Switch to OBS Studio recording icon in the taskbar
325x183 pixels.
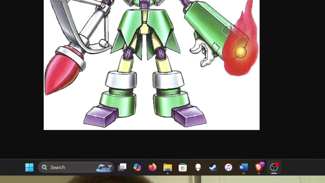274,167
